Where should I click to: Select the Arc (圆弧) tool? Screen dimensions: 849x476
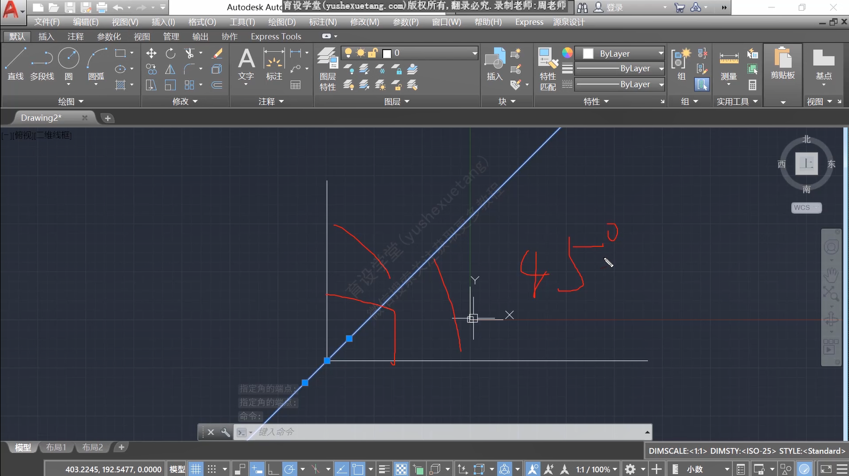(x=97, y=64)
